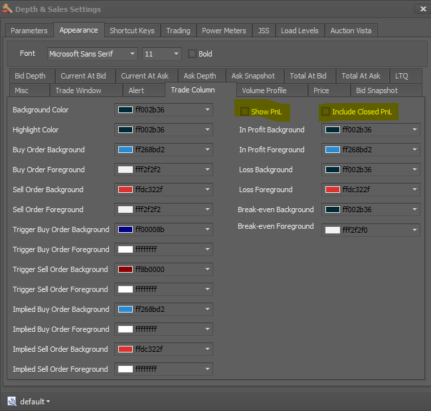The width and height of the screenshot is (431, 411).
Task: Switch to the Shortcut Keys tab
Action: click(x=132, y=31)
